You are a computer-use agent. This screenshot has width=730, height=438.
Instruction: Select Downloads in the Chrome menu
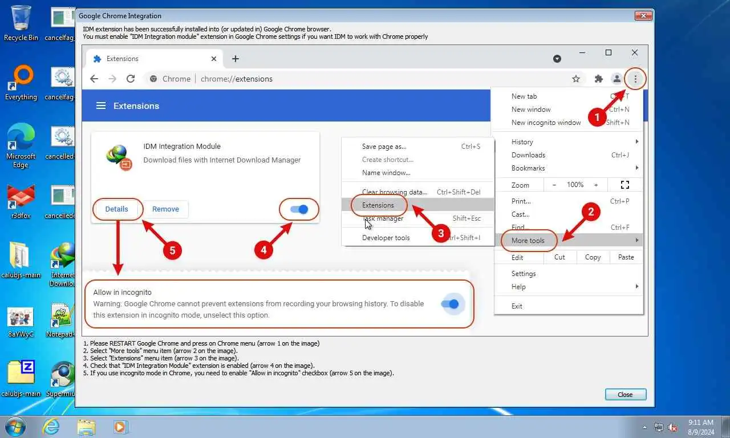point(528,155)
